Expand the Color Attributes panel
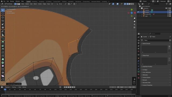Image resolution: width=172 pixels, height=97 pixels. click(x=146, y=72)
